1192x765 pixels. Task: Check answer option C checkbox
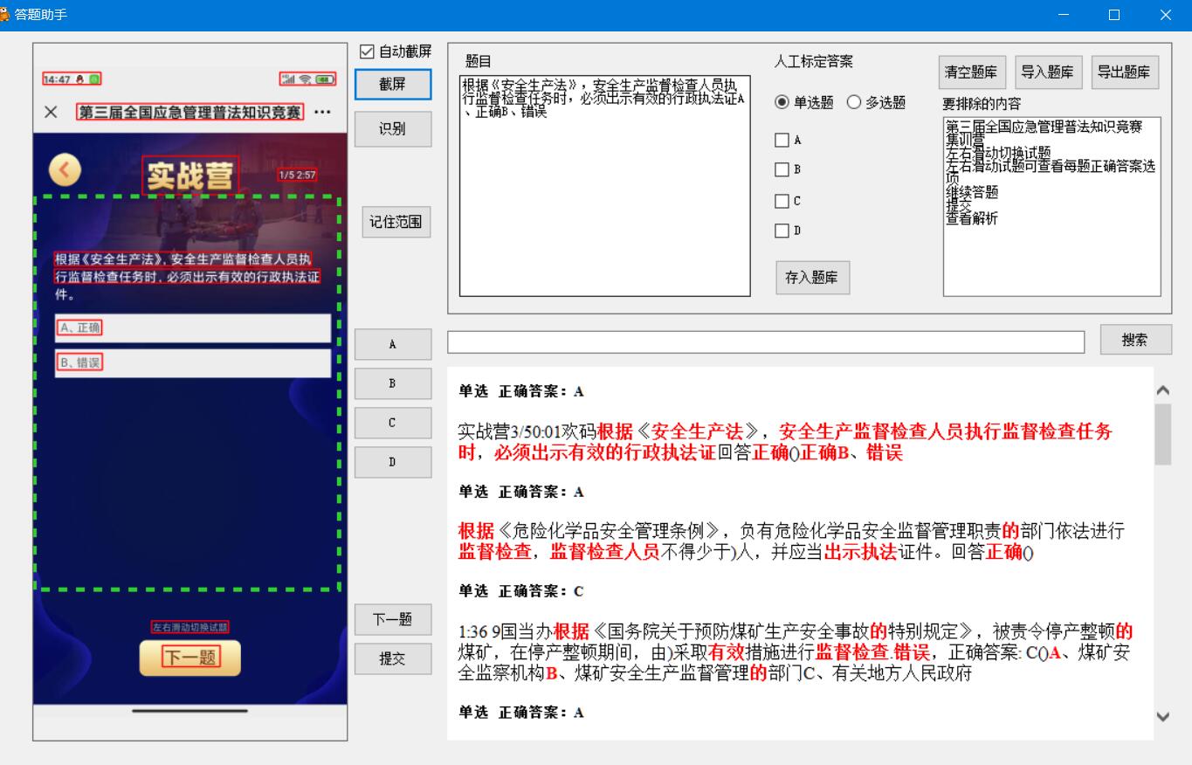pyautogui.click(x=782, y=201)
